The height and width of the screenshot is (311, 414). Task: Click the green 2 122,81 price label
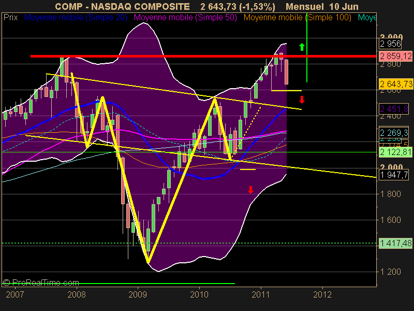coord(395,152)
